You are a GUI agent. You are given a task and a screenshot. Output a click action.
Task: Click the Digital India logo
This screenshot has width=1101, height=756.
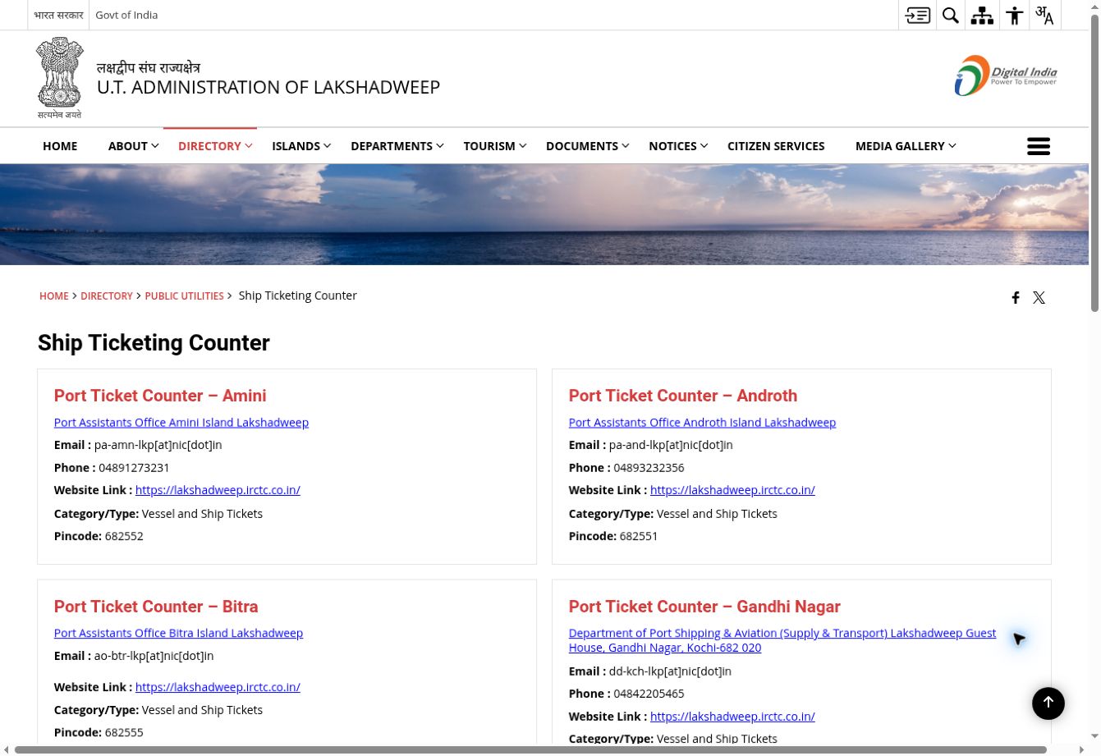click(x=1006, y=76)
